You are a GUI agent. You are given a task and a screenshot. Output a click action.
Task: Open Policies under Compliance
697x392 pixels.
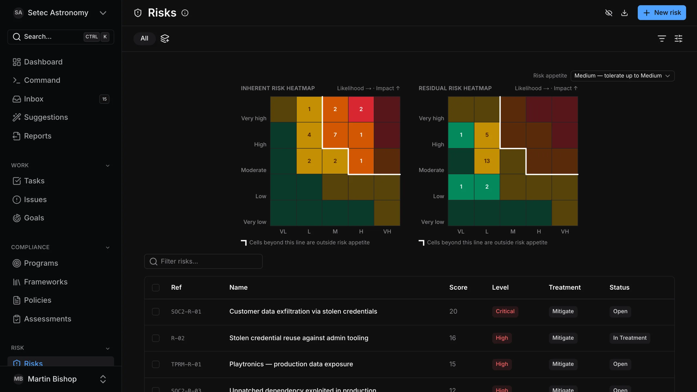tap(60, 300)
